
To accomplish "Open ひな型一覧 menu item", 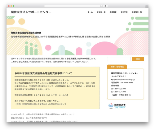I will click(x=101, y=12).
